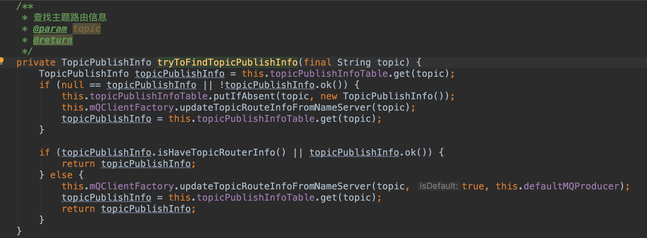Click the putIfAbsent method call
647x238 pixels.
[244, 96]
